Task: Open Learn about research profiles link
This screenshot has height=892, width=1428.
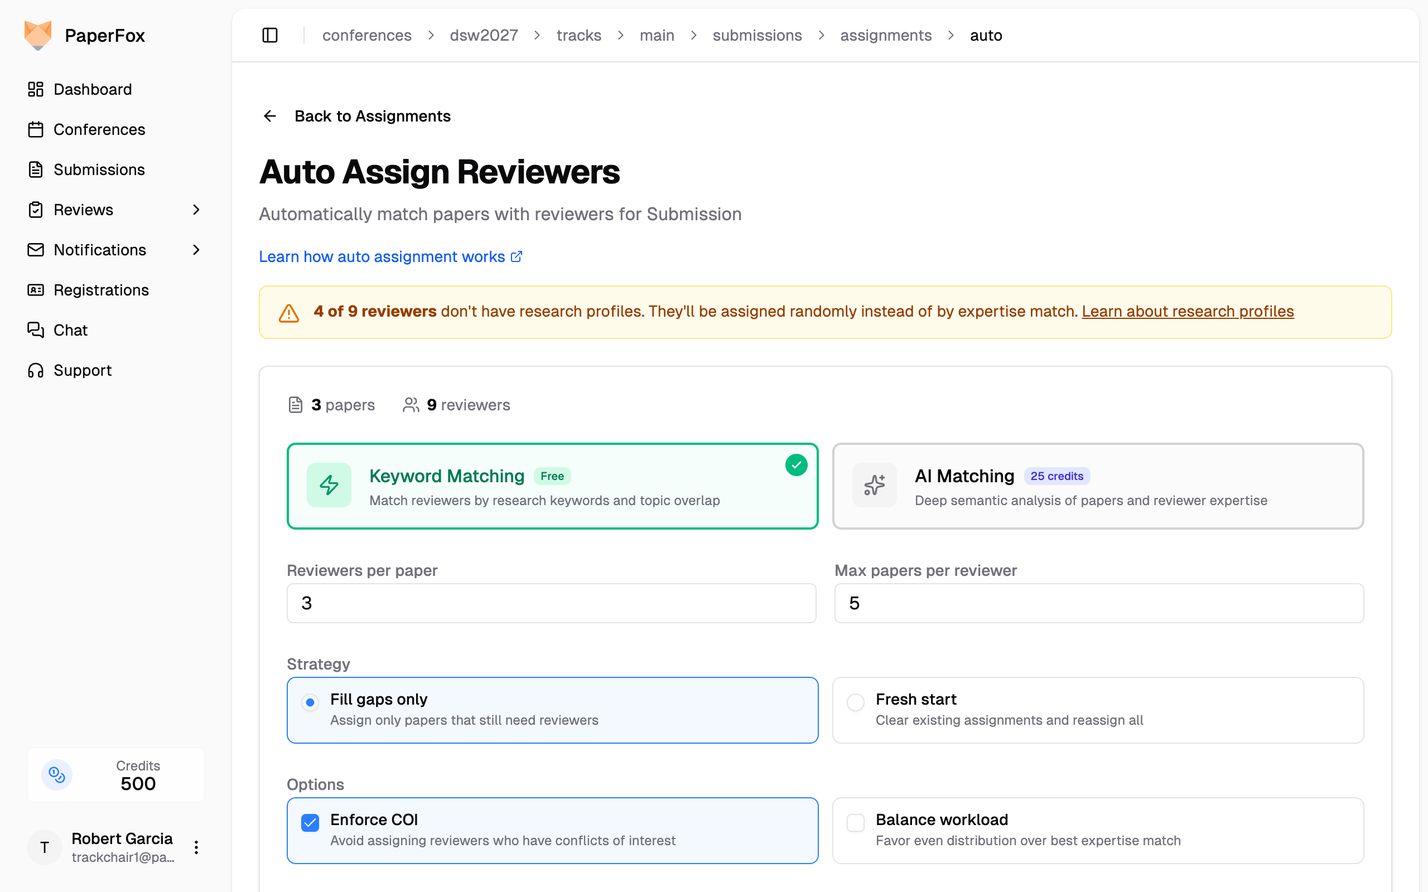Action: coord(1187,312)
